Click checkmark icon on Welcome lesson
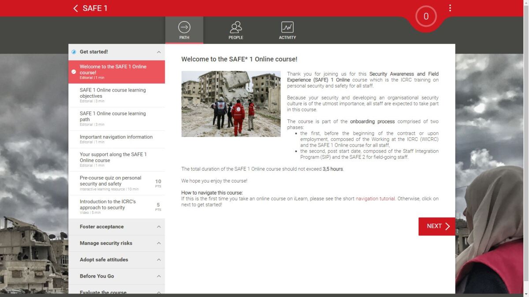Image resolution: width=529 pixels, height=297 pixels. [x=74, y=72]
